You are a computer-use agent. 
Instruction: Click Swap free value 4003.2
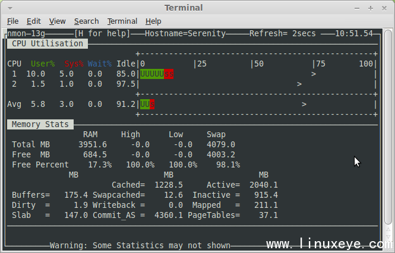click(x=221, y=155)
